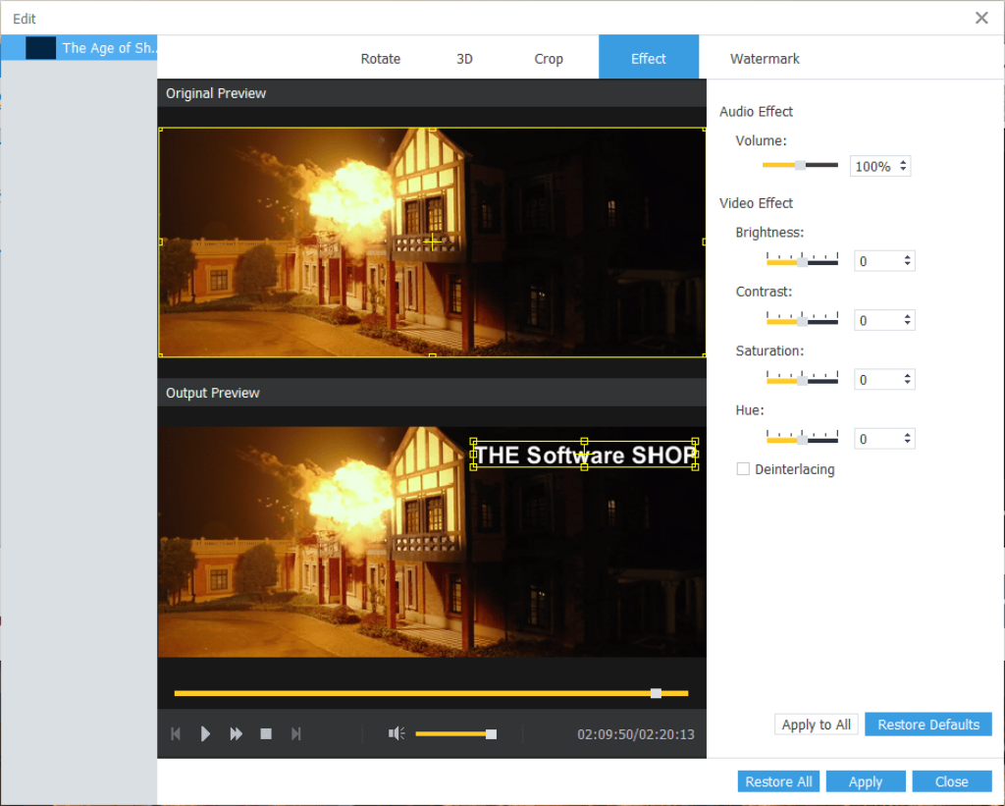The width and height of the screenshot is (1005, 806).
Task: Stop the video playback
Action: [x=266, y=733]
